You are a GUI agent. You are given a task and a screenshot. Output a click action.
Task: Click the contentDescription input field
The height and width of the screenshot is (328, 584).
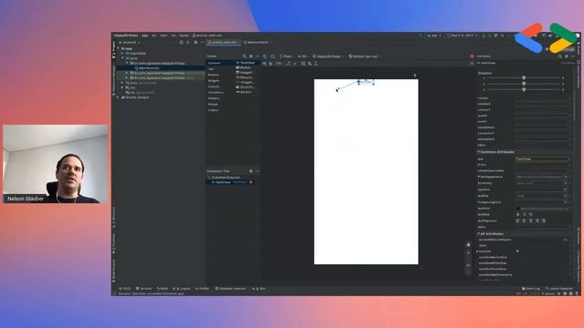[542, 170]
